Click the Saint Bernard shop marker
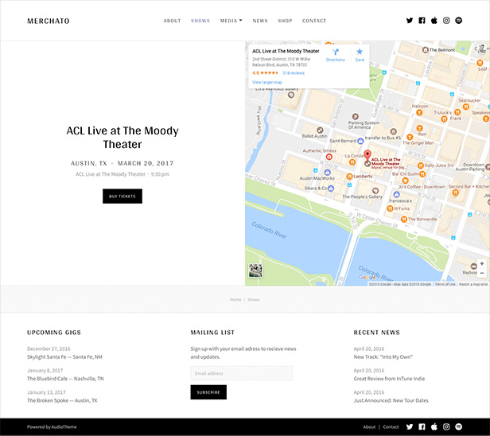 [360, 141]
